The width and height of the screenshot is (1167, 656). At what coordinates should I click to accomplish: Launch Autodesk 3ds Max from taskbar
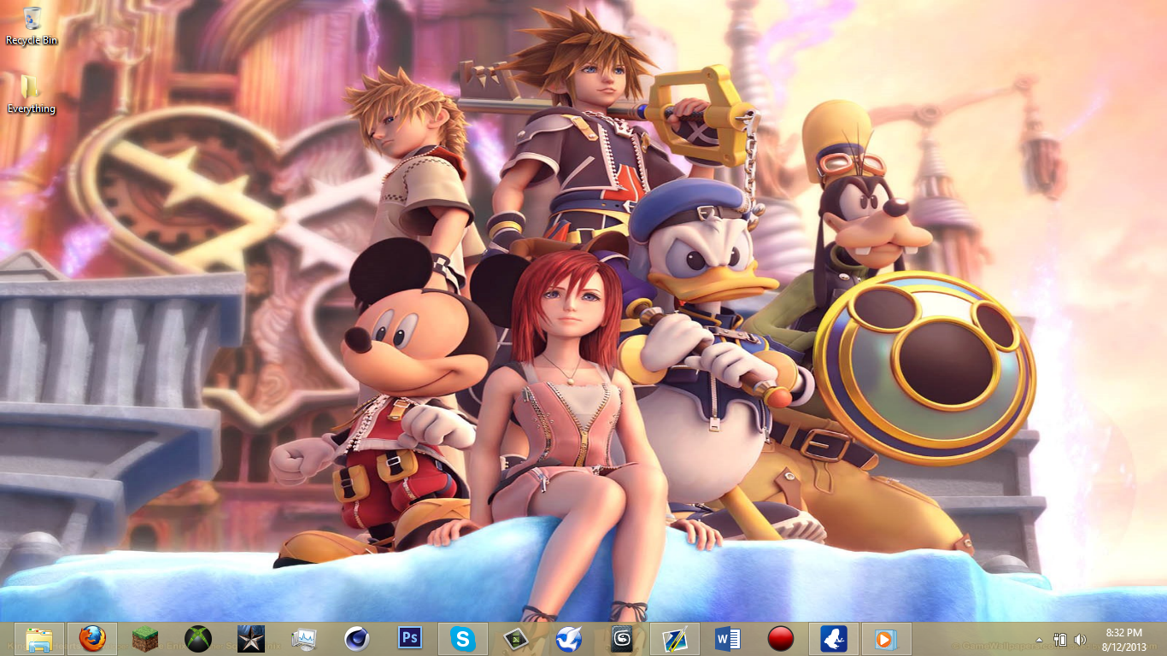pyautogui.click(x=622, y=639)
